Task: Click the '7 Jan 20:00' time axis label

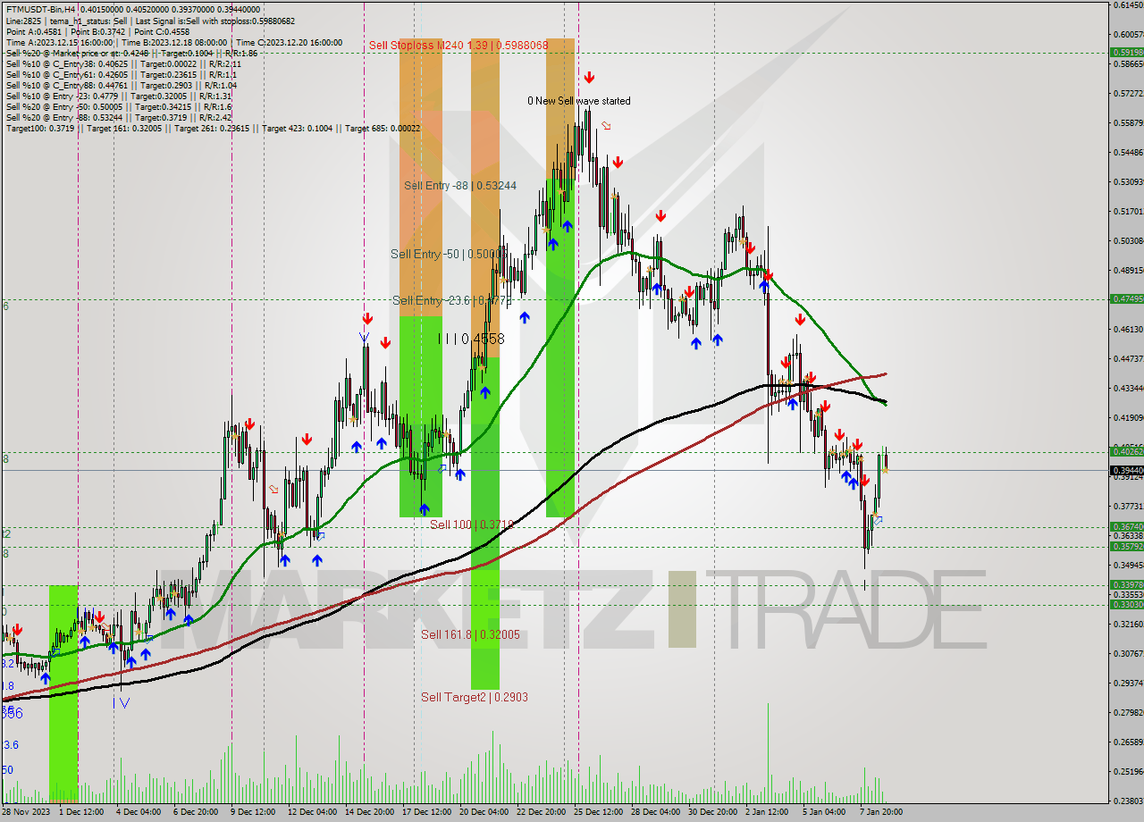Action: pos(881,813)
